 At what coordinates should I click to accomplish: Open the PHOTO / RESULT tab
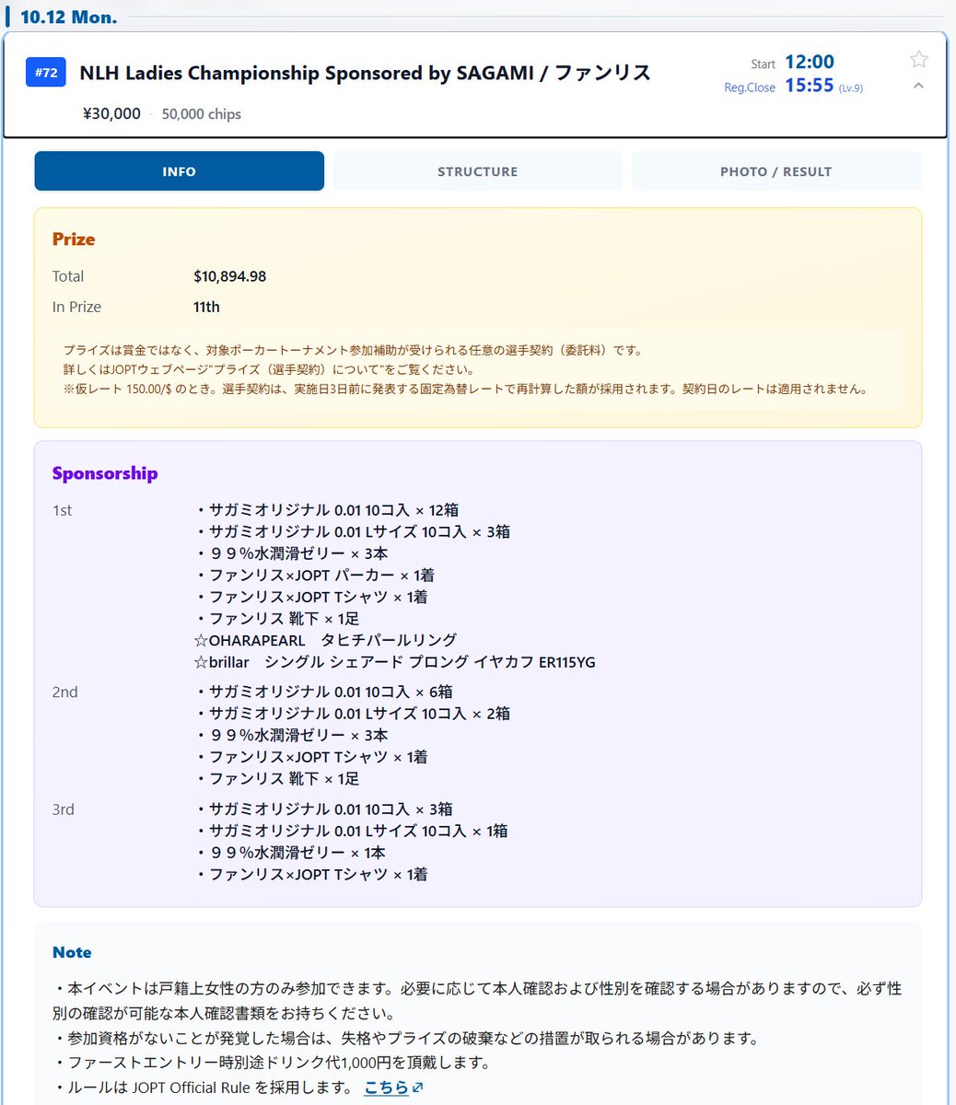775,171
